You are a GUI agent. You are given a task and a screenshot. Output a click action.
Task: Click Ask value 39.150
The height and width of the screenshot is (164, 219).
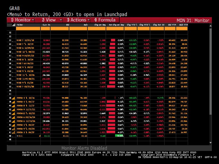coord(84,86)
